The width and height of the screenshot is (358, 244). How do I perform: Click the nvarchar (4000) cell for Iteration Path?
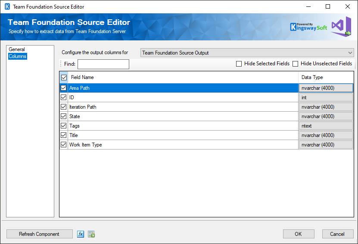326,107
